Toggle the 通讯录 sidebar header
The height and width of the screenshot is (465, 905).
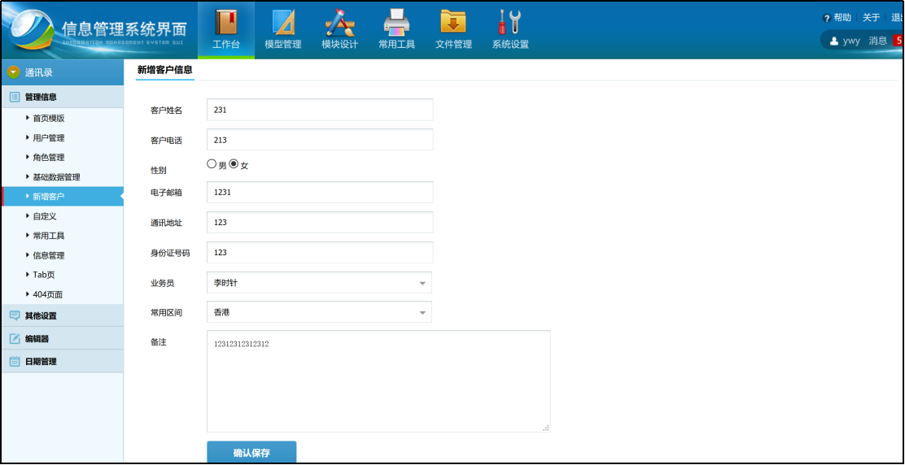coord(63,72)
